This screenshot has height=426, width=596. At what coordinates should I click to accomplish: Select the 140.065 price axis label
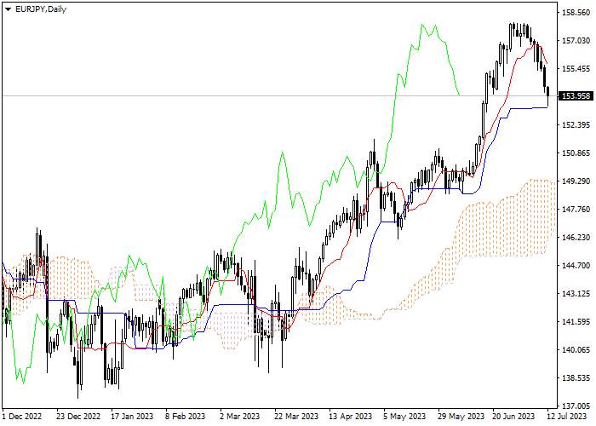tap(576, 350)
